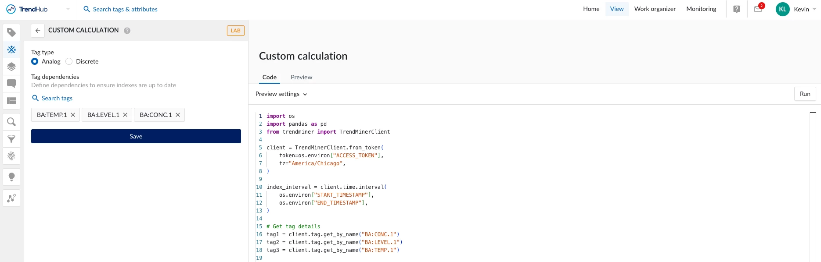Open the inbox notifications icon
The width and height of the screenshot is (821, 262).
(x=758, y=9)
